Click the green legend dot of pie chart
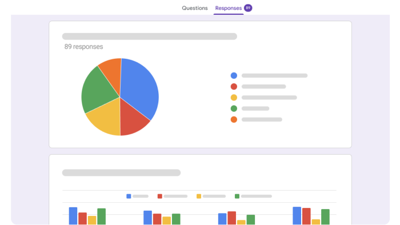400x225 pixels. (x=234, y=109)
